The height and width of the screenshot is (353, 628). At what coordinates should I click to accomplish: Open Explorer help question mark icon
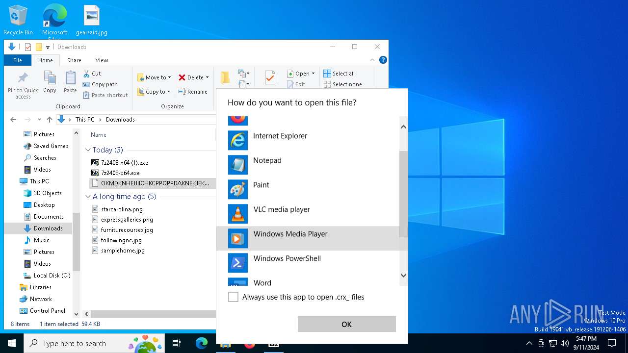click(383, 60)
